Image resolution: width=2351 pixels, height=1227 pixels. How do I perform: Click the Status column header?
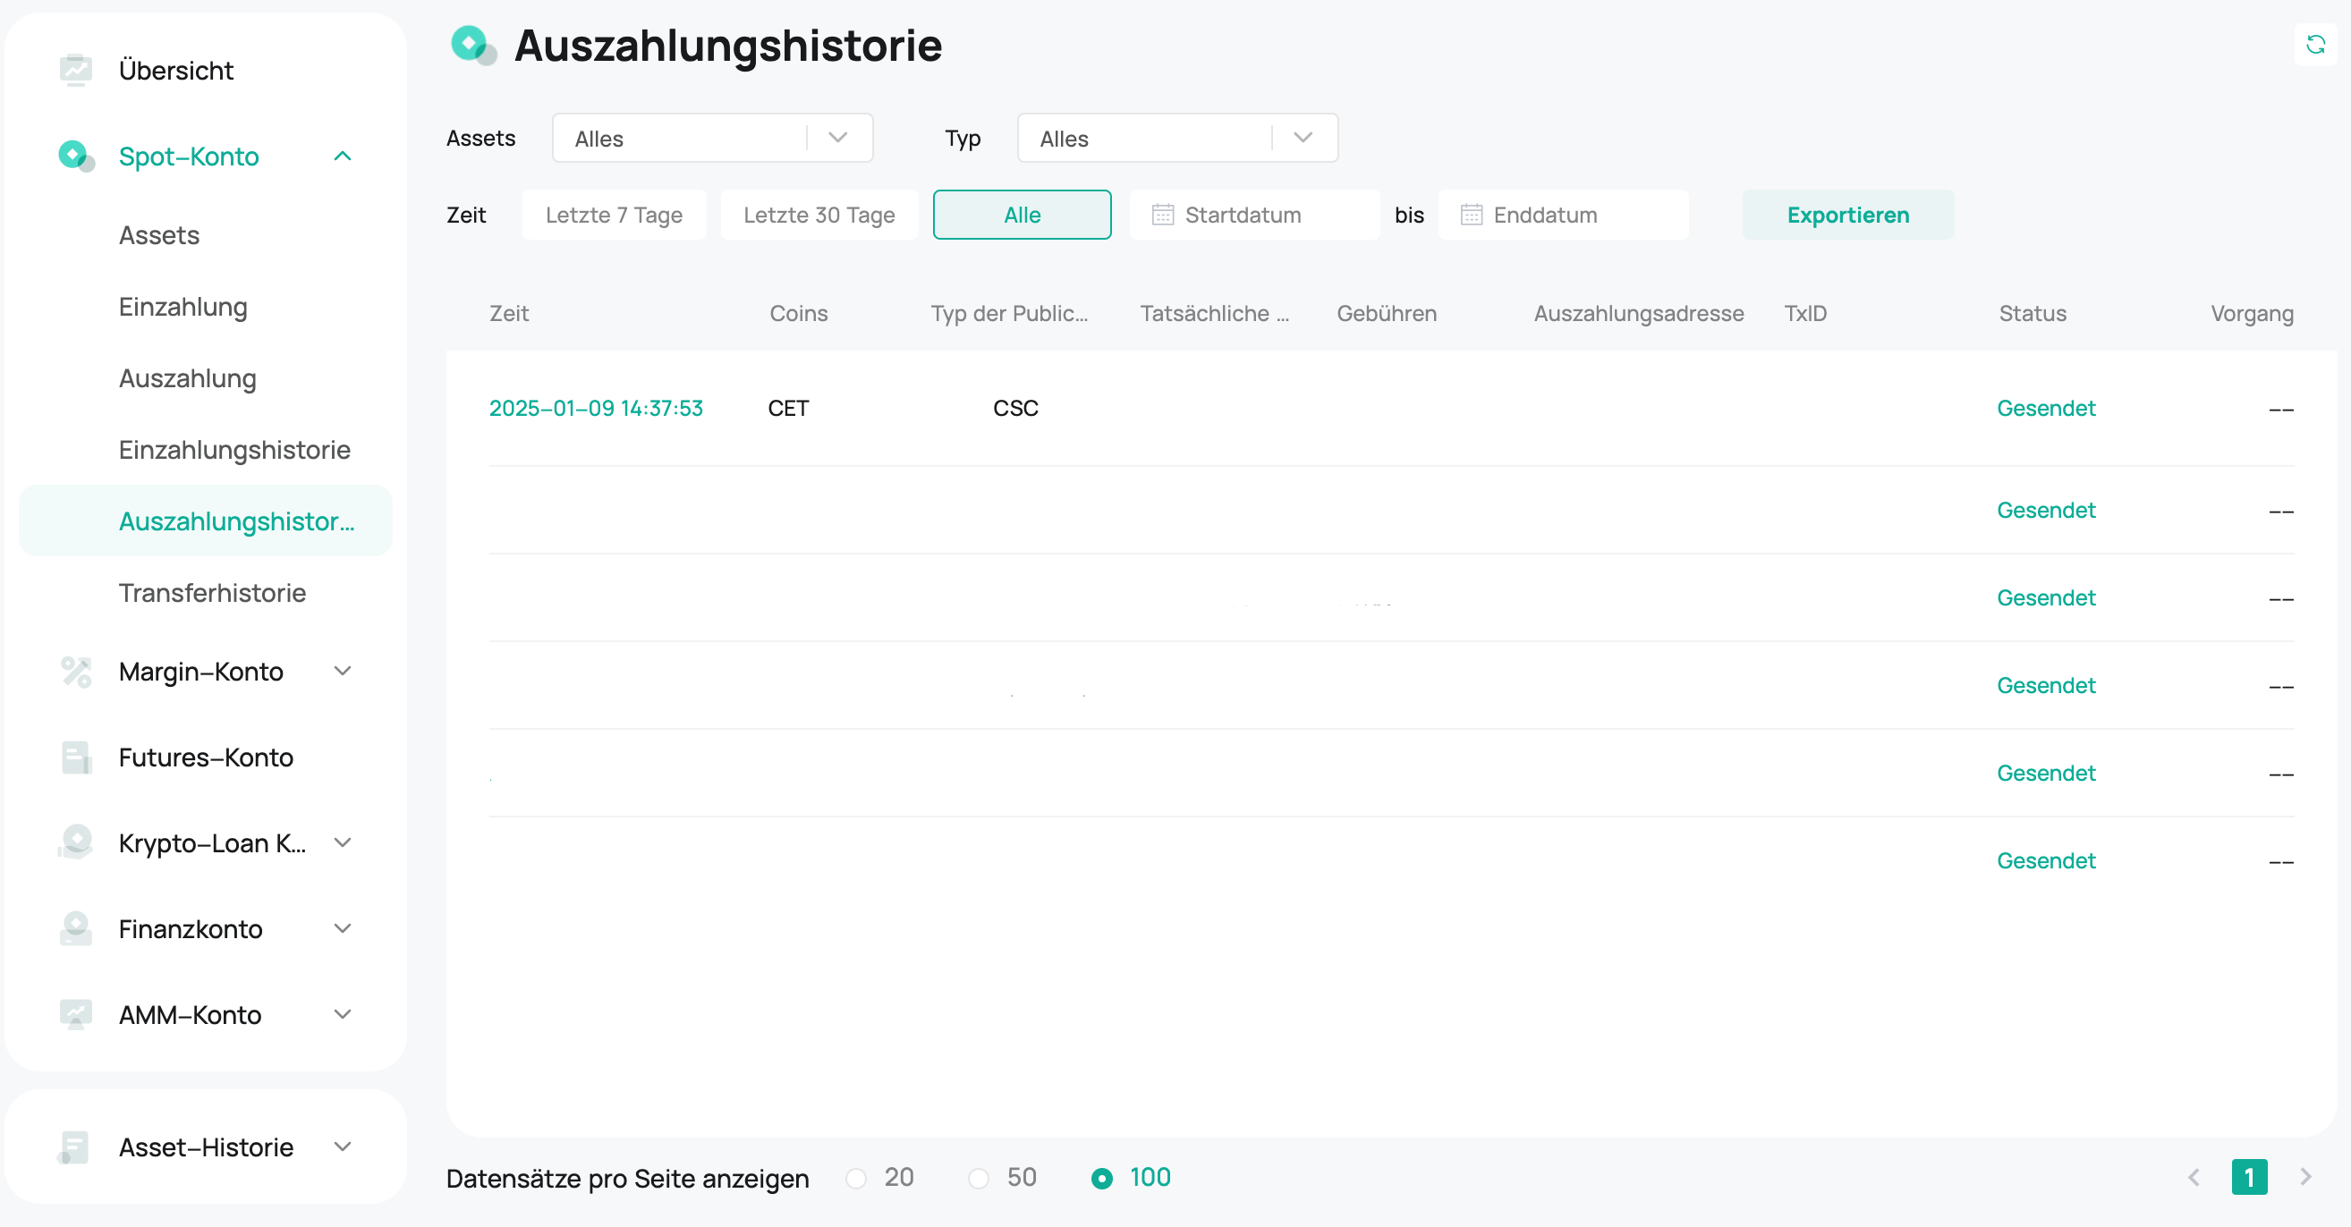click(2032, 313)
